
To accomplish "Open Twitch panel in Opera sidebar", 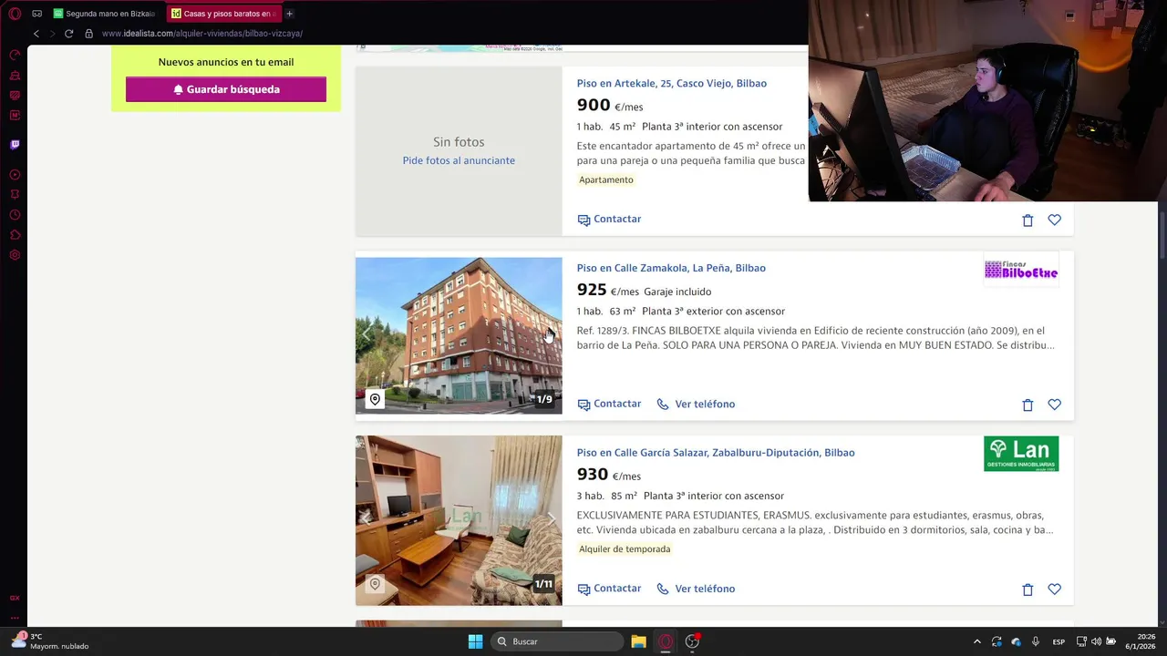I will [15, 144].
